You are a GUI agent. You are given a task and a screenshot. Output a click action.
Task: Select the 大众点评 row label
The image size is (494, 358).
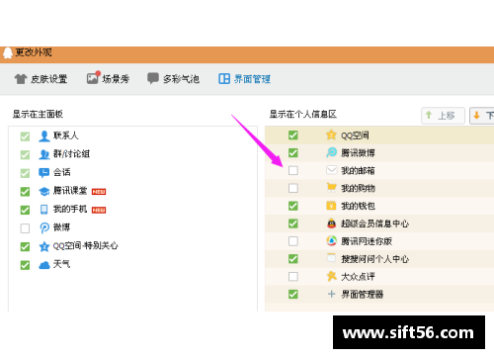(x=358, y=276)
